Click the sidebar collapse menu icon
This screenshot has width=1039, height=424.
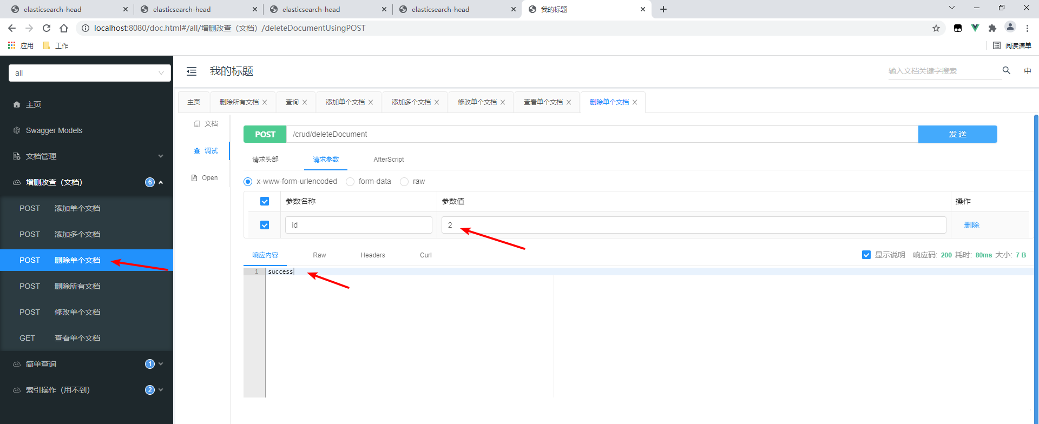192,71
